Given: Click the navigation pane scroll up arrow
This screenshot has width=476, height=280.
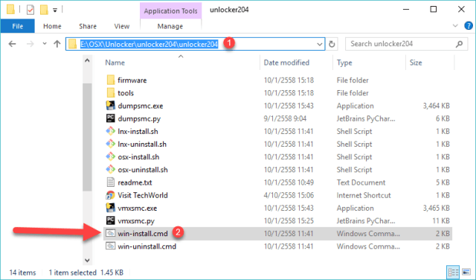Looking at the screenshot, I should tap(87, 60).
